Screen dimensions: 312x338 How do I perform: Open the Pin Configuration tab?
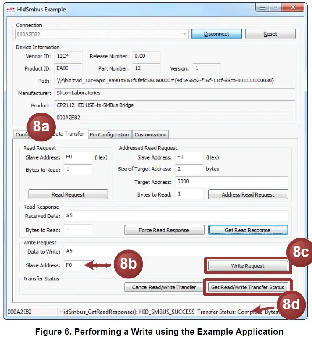point(109,135)
